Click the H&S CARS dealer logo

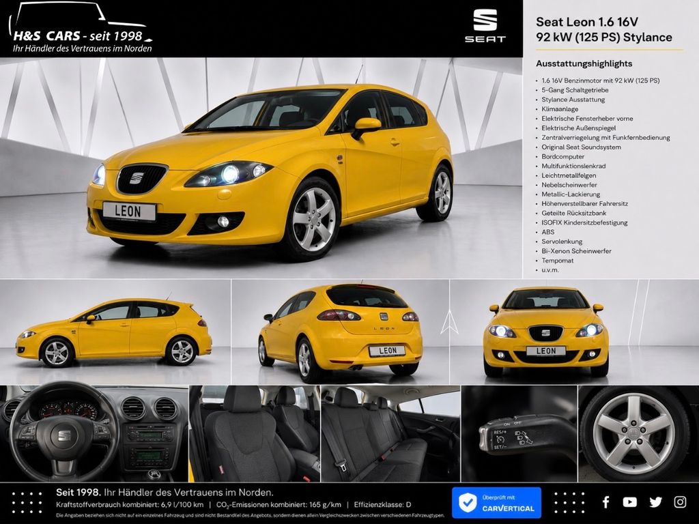coord(81,27)
